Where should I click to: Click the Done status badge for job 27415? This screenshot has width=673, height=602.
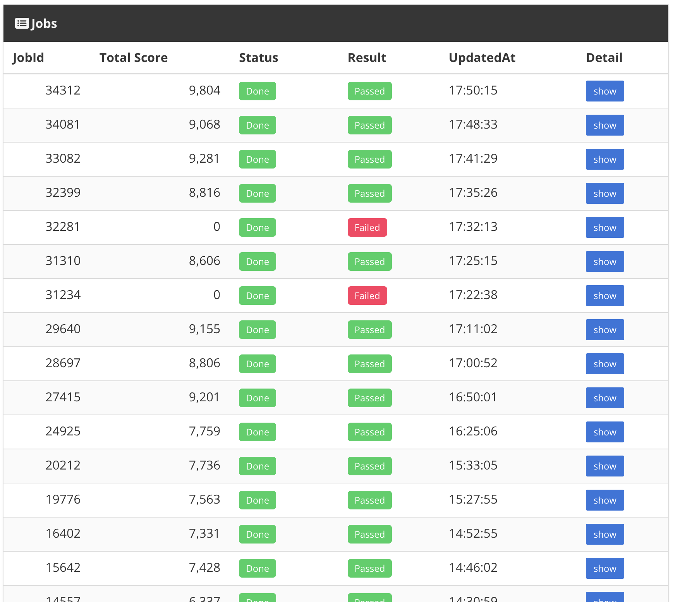258,398
